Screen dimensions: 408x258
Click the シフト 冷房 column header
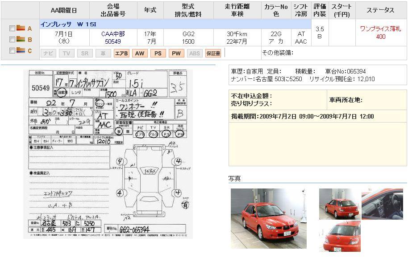(301, 10)
